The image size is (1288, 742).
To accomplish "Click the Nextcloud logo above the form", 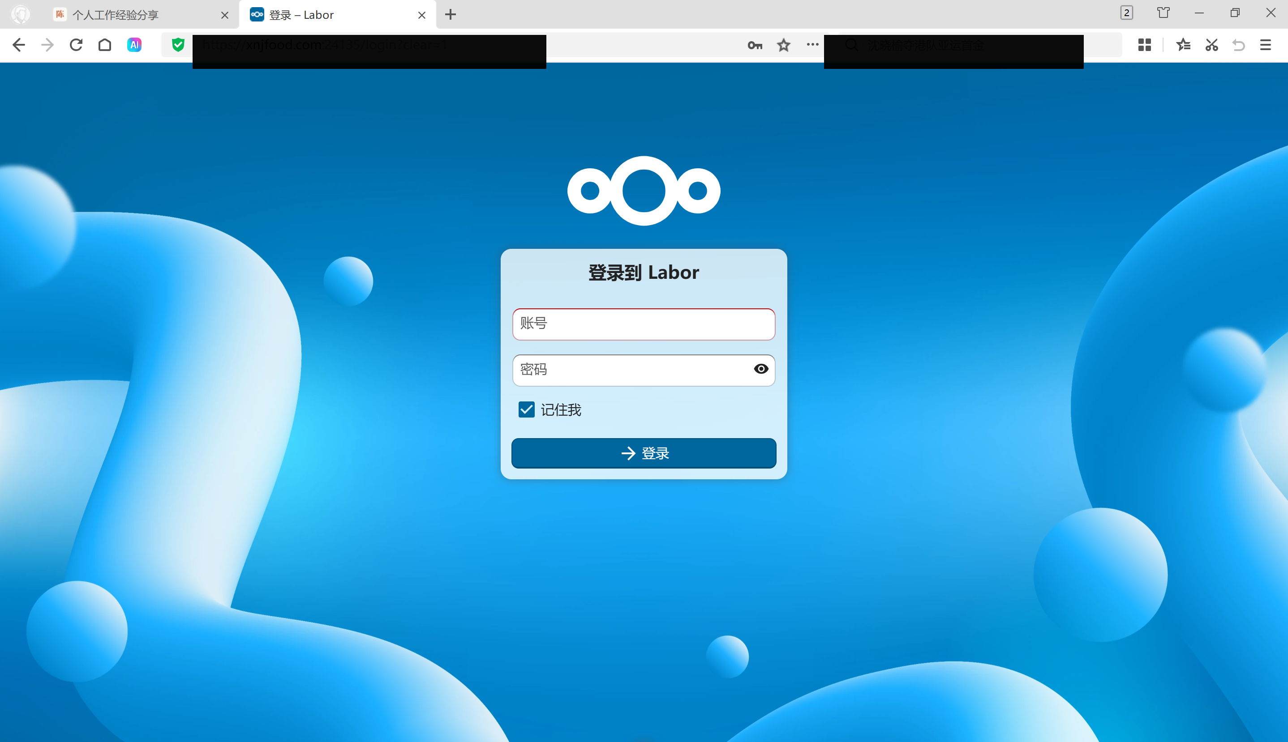I will (x=644, y=191).
